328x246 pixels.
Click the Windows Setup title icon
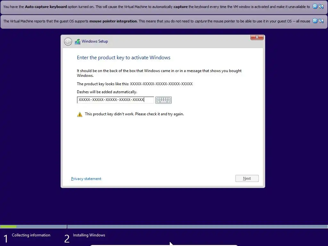[78, 41]
